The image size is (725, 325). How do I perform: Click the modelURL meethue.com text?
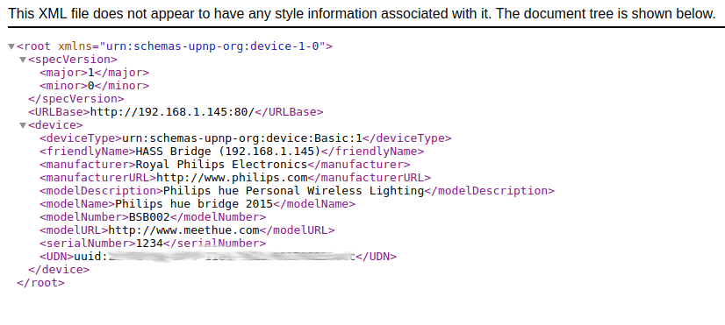point(184,230)
